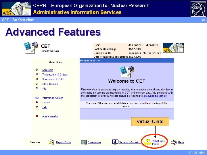Click 'Administrative Information Services' heading
This screenshot has height=155, width=207.
pyautogui.click(x=77, y=12)
